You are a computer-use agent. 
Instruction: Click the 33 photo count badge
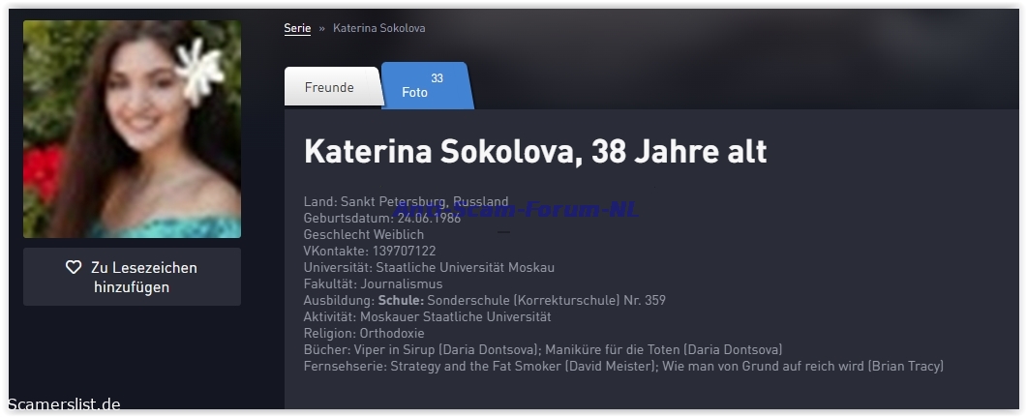pyautogui.click(x=437, y=78)
